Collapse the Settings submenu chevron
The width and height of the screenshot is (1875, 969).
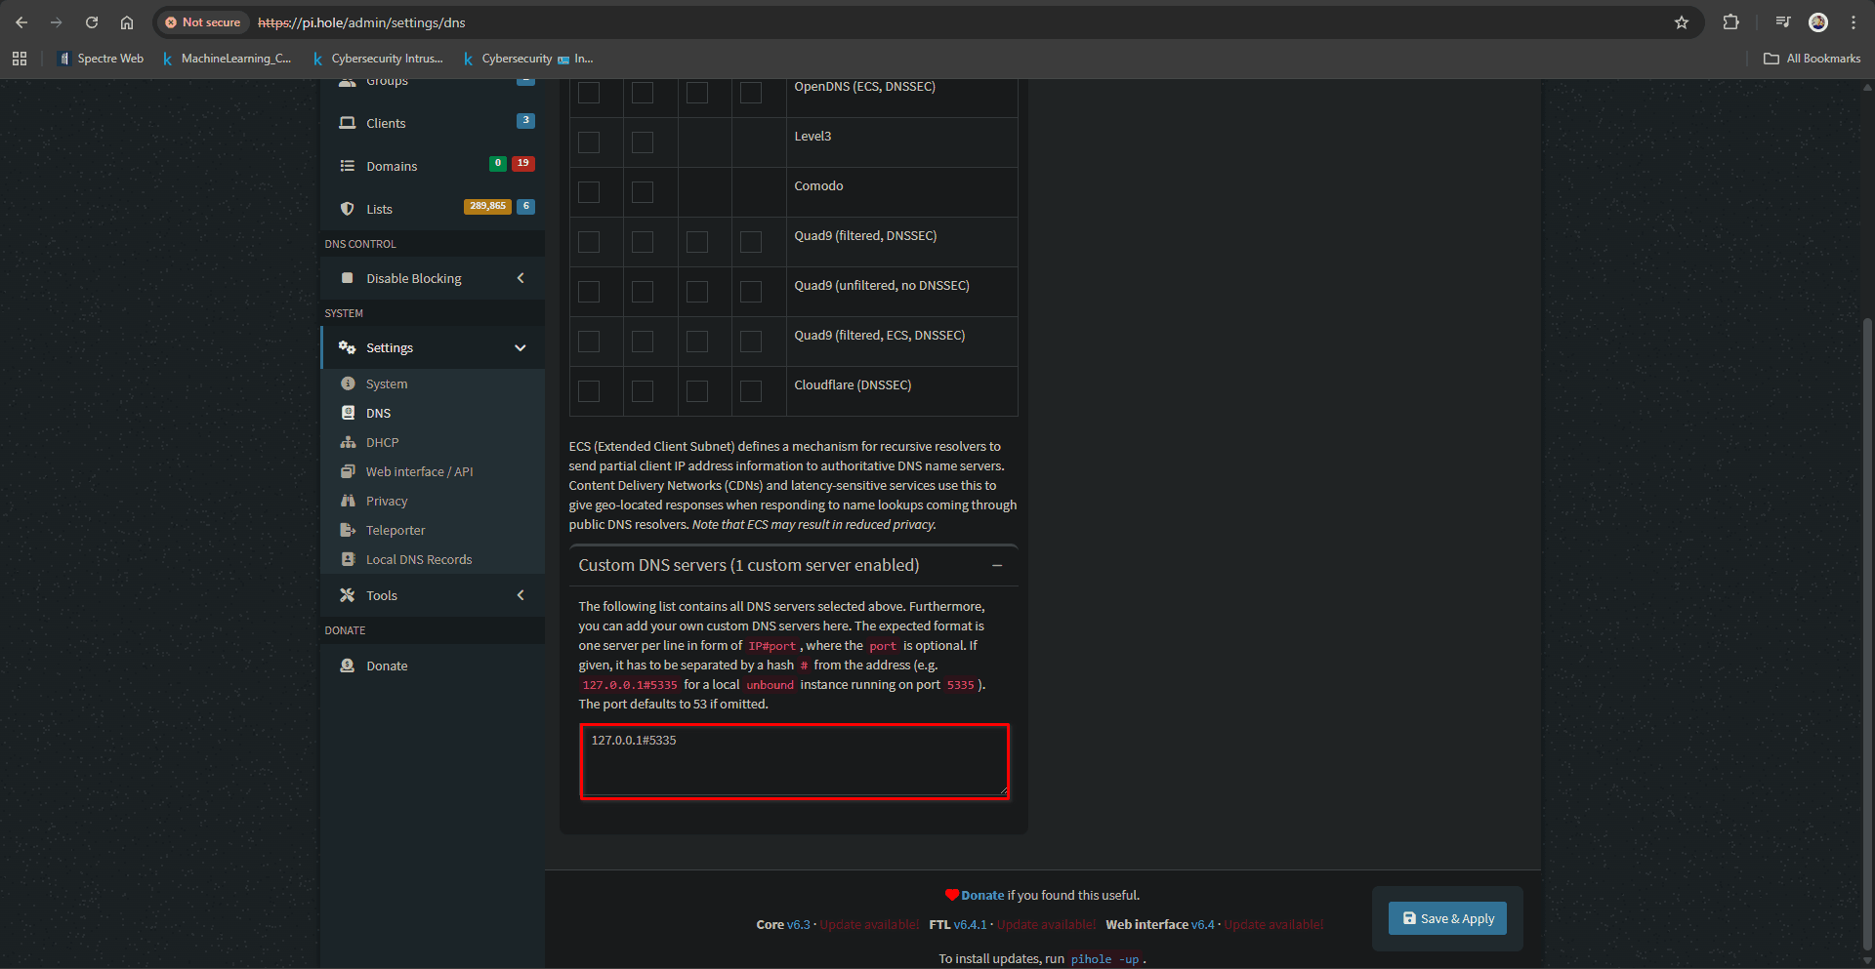(520, 347)
